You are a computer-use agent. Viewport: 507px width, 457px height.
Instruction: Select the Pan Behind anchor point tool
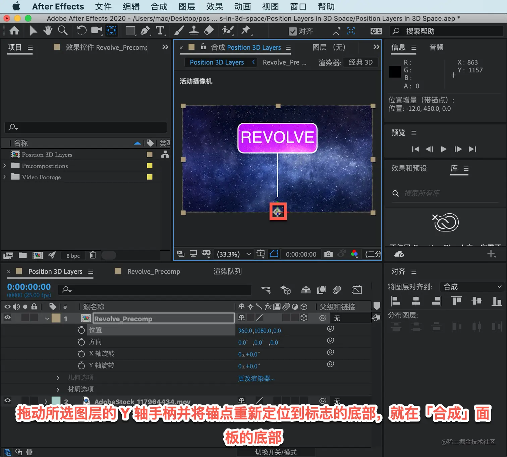point(111,31)
